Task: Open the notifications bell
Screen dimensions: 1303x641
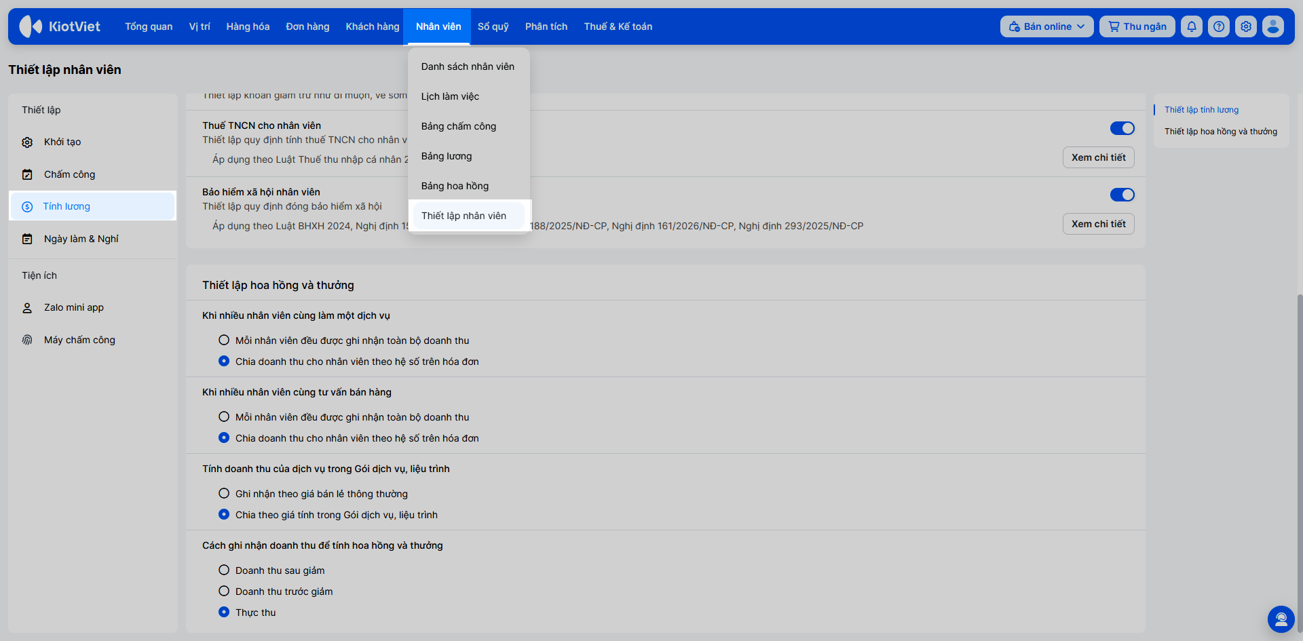Action: click(1192, 26)
